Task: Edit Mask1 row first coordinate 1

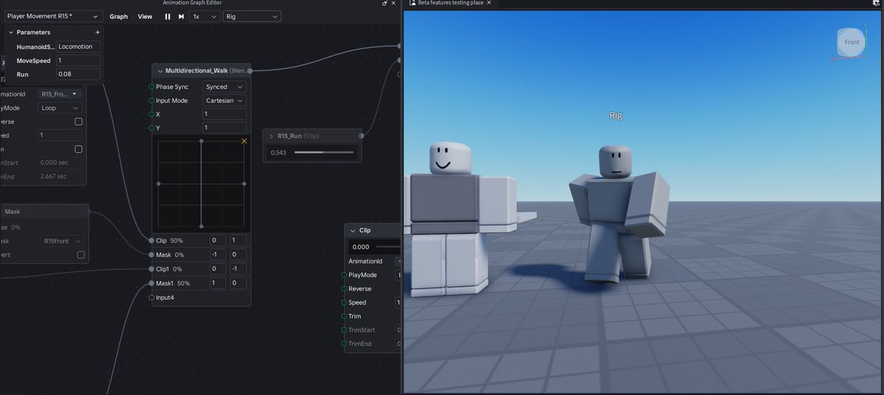Action: [x=218, y=283]
